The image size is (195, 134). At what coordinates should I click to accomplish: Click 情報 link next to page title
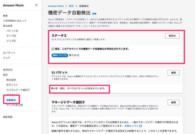(94, 14)
